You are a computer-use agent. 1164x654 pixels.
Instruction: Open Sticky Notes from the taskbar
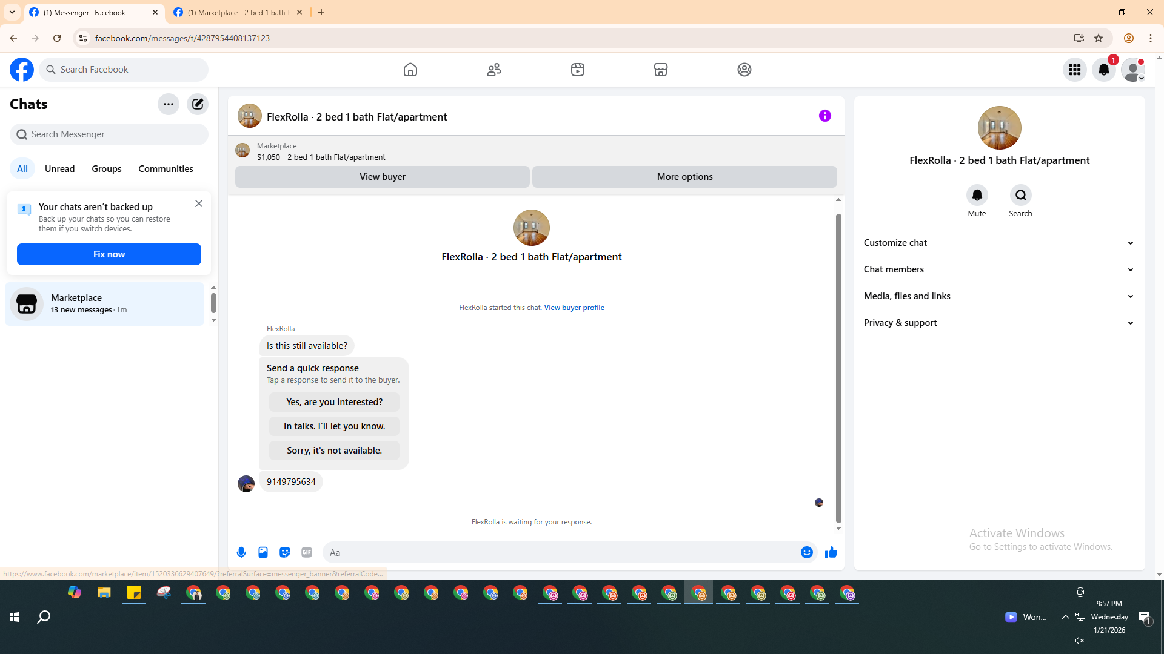coord(134,593)
